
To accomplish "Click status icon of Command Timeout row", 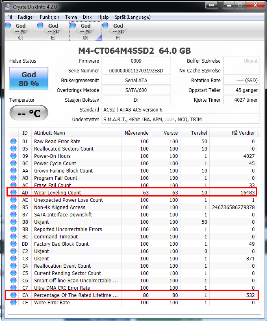I will coord(13,237).
